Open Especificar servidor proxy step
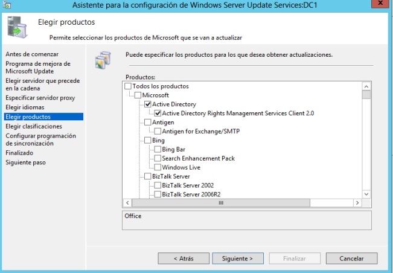The image size is (393, 273). click(40, 98)
